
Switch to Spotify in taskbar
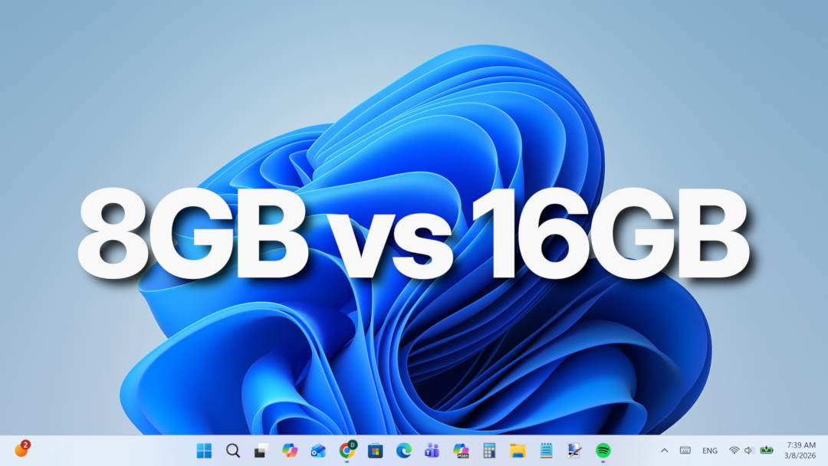point(603,451)
